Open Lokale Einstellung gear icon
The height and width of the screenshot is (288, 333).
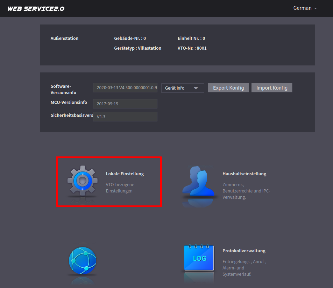pos(83,181)
